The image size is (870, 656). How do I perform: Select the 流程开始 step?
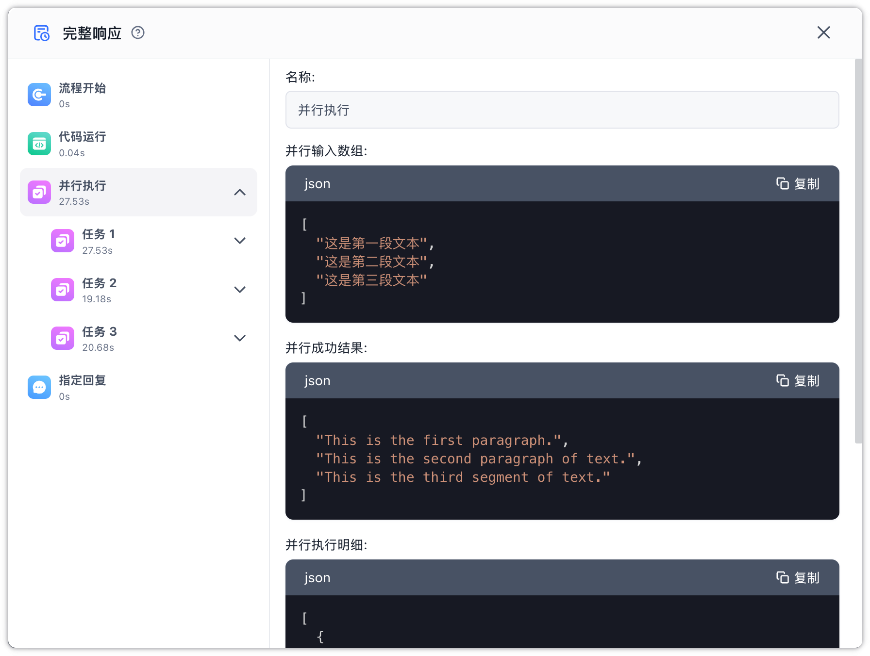(82, 95)
